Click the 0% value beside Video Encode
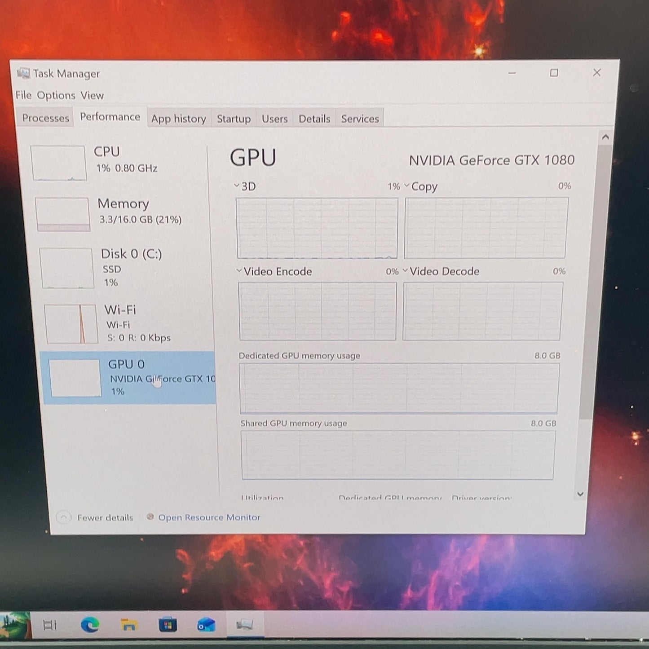The width and height of the screenshot is (649, 649). [392, 271]
